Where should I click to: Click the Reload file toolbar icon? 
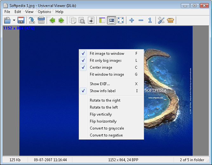pos(32,20)
